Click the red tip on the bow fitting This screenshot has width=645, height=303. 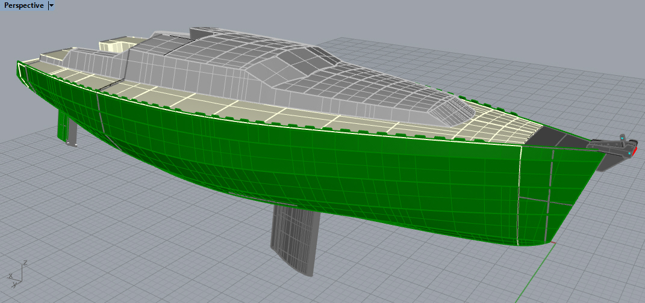click(x=634, y=150)
